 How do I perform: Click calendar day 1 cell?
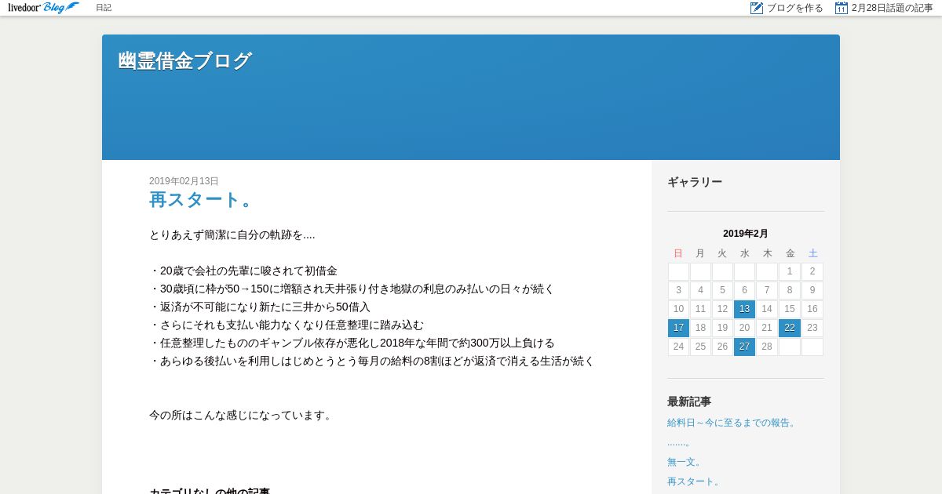(x=790, y=271)
